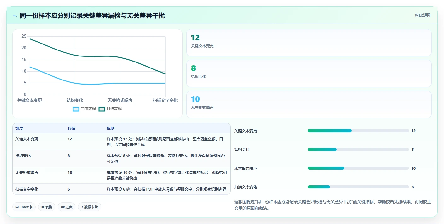The height and width of the screenshot is (224, 444).
Task: Click the 关键文本变更 progress bar
Action: tap(358, 131)
